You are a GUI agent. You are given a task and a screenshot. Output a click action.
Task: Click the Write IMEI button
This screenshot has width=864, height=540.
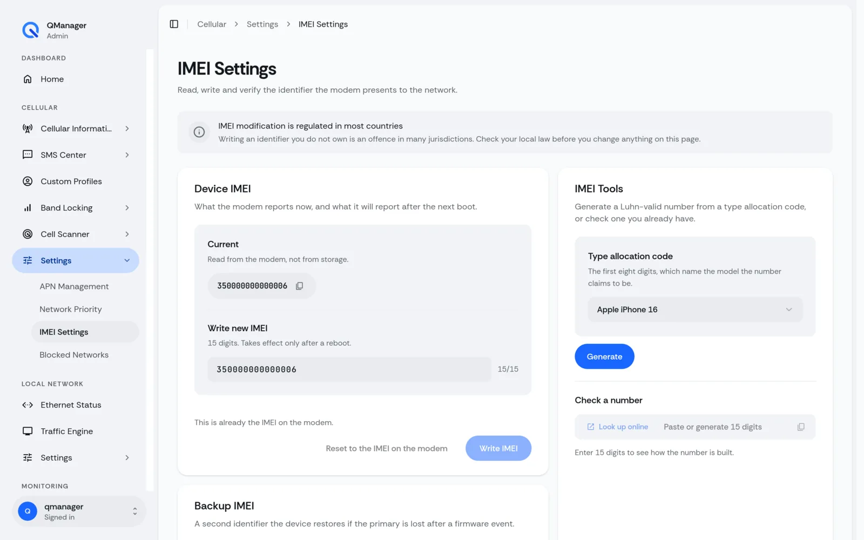(498, 448)
